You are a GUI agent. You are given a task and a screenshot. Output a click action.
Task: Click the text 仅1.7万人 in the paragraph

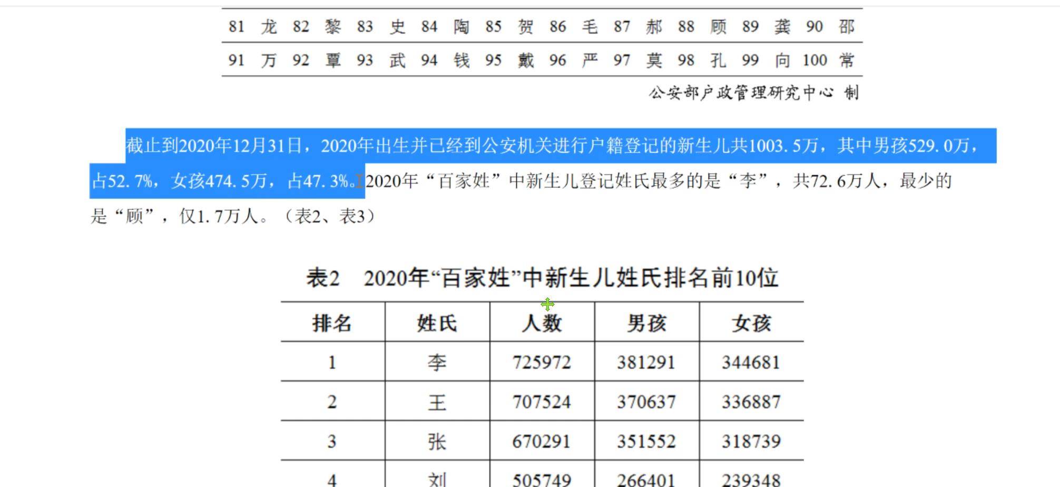pyautogui.click(x=218, y=216)
